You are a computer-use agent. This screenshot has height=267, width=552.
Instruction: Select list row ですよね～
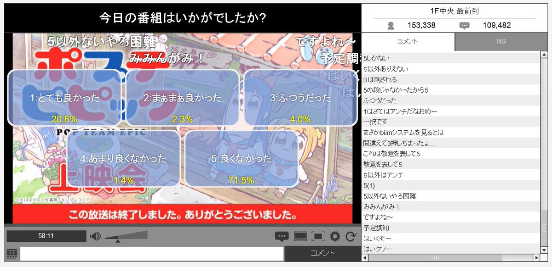451,217
